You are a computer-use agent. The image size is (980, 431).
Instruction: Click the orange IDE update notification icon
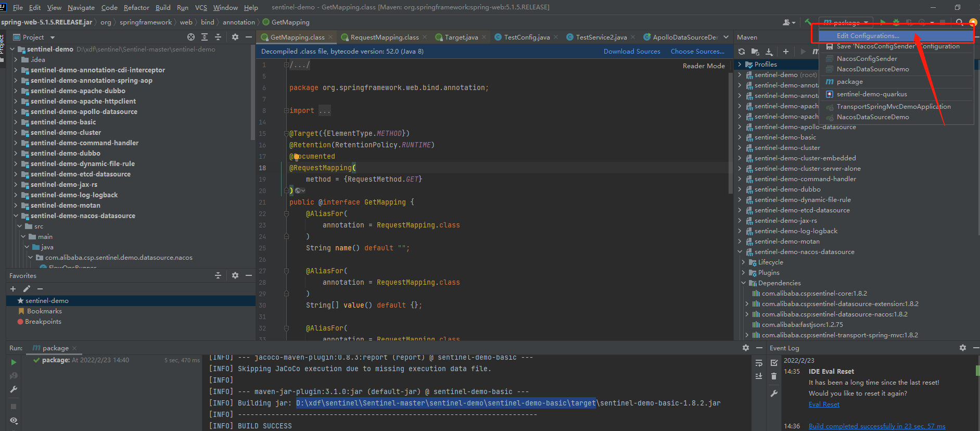(973, 22)
